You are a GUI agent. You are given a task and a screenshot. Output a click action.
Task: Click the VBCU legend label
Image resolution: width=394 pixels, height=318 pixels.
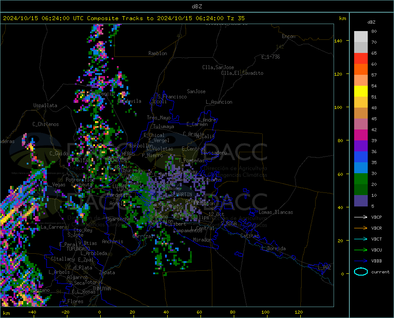coord(376,250)
